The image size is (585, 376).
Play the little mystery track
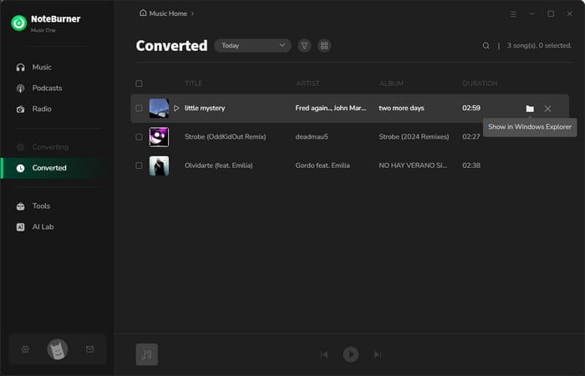pyautogui.click(x=176, y=109)
